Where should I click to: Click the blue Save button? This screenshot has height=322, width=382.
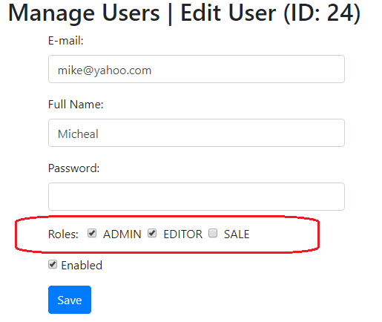click(x=70, y=300)
